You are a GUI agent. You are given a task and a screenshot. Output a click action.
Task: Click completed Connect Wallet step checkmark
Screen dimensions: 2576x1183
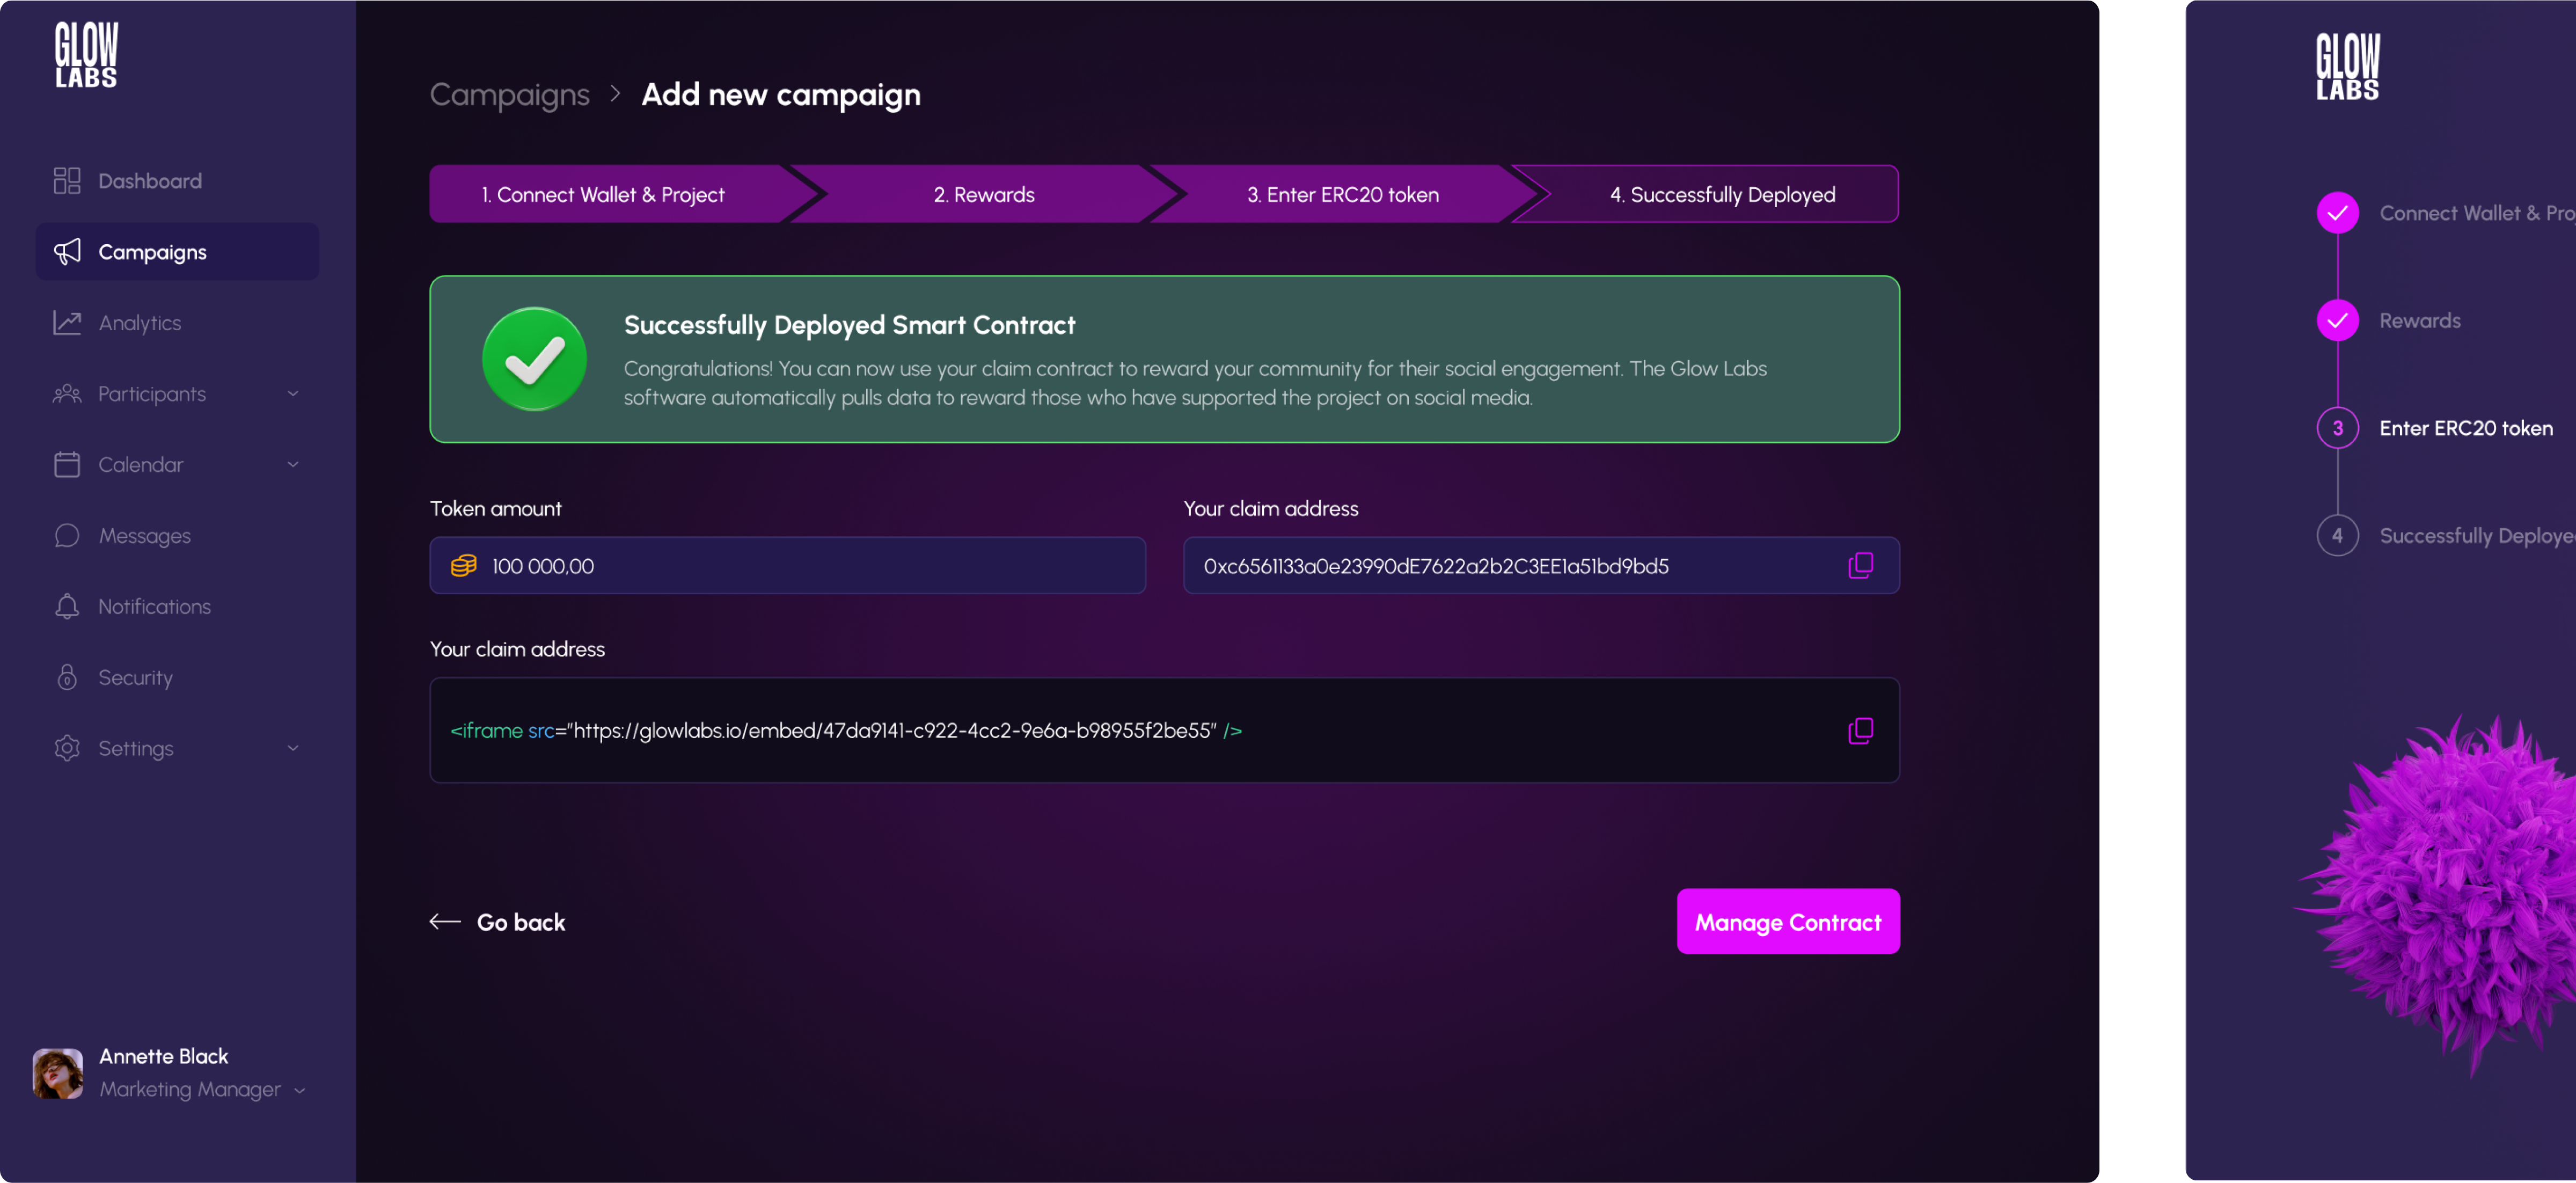coord(2337,213)
